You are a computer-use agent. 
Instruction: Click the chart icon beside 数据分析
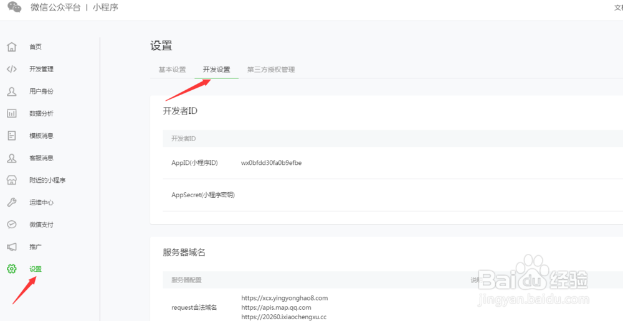[12, 113]
